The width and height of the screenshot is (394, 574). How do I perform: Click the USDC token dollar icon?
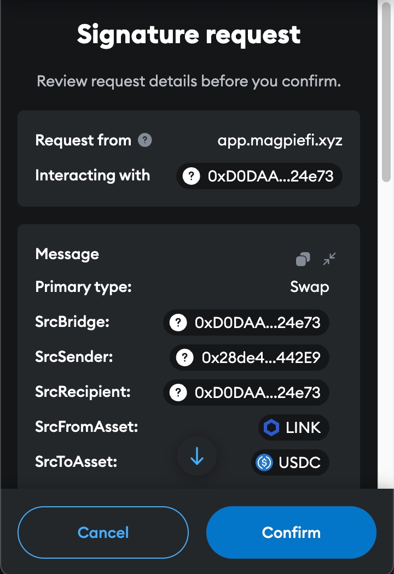point(265,463)
